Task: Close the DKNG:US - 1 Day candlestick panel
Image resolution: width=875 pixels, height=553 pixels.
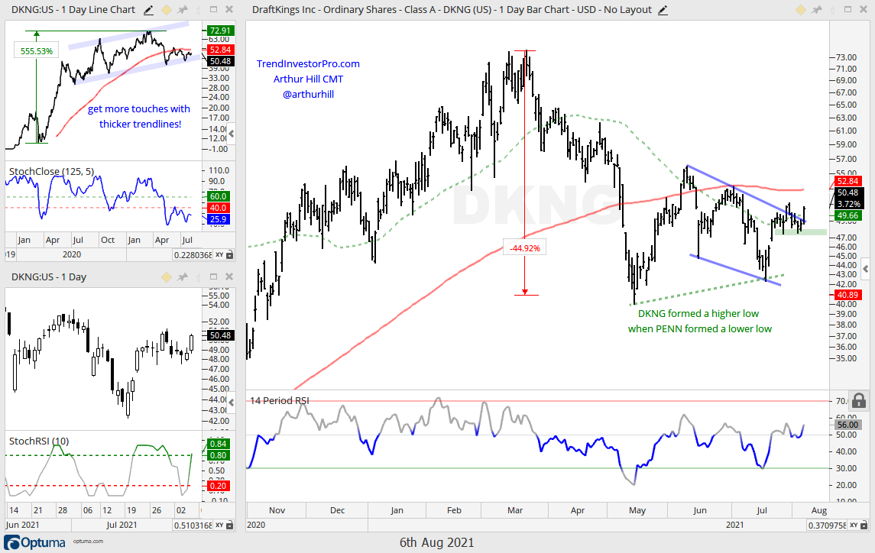Action: pyautogui.click(x=228, y=276)
